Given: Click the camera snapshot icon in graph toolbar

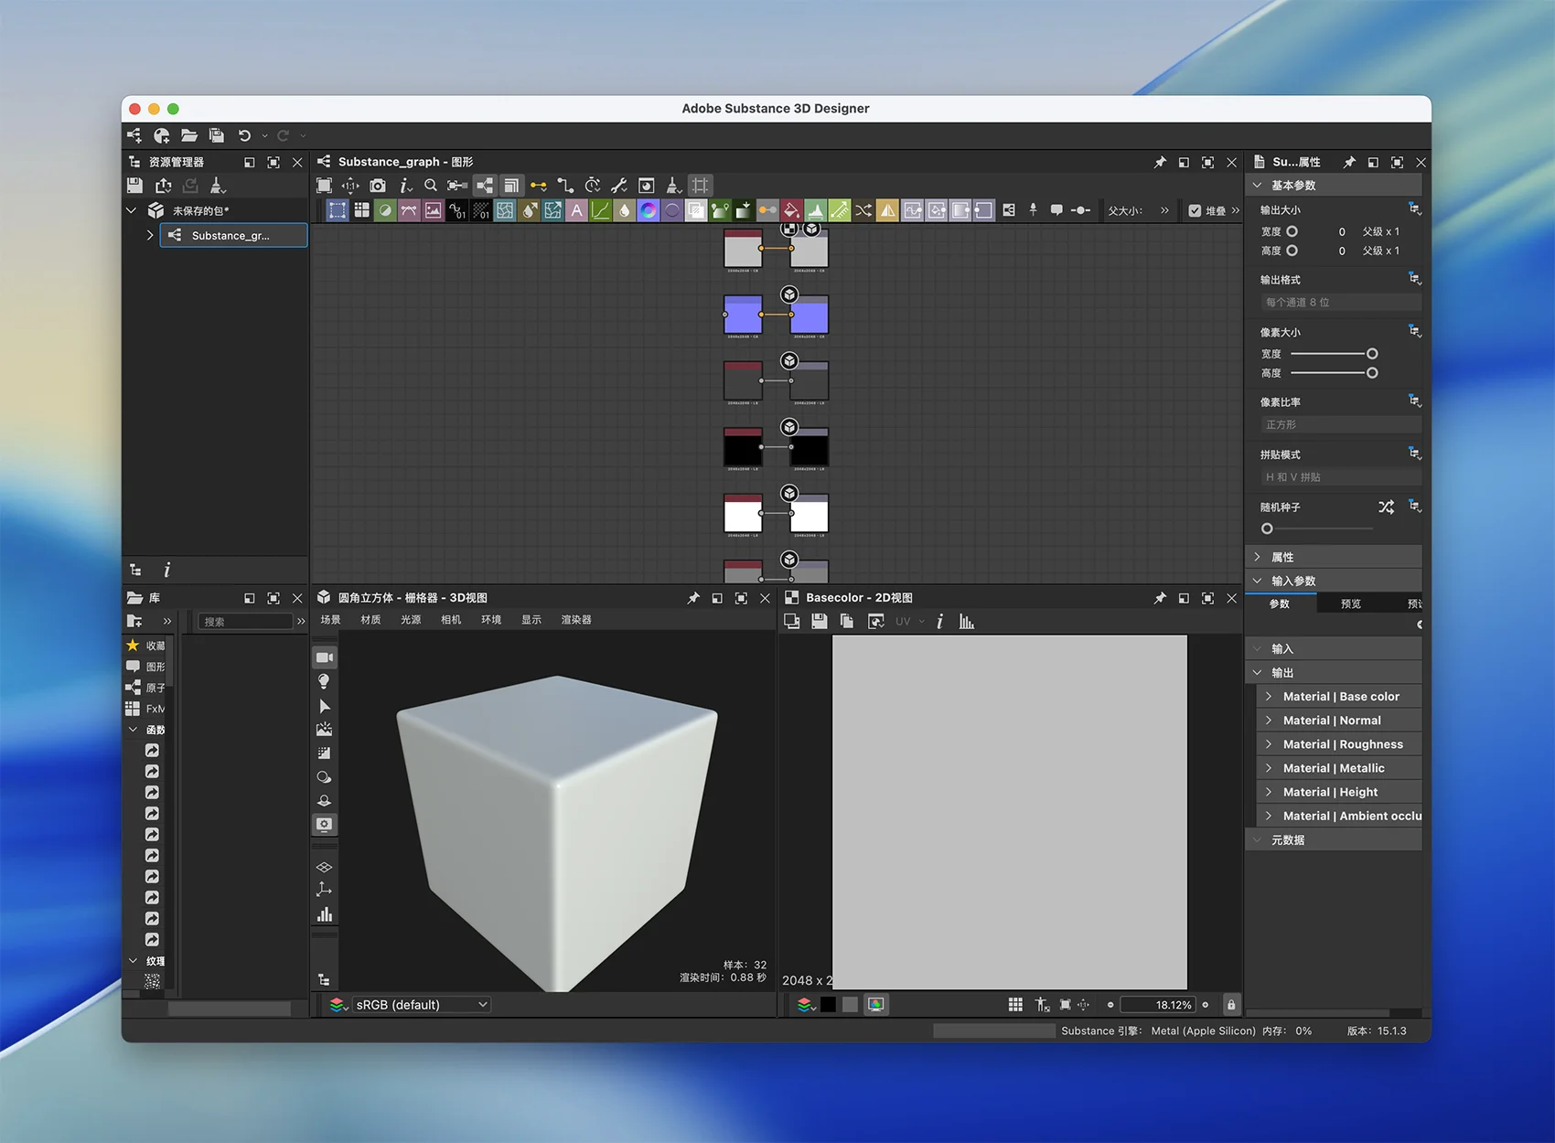Looking at the screenshot, I should click(x=377, y=186).
